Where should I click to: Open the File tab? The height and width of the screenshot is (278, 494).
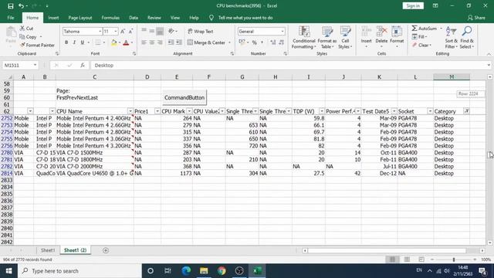[11, 18]
